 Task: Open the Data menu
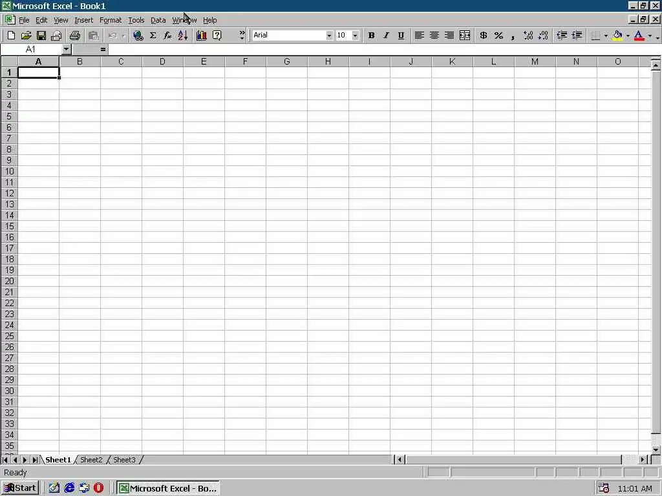(158, 20)
